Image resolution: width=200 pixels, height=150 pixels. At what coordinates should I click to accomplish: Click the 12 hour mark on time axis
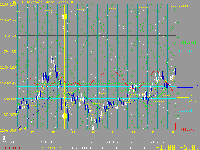[x=93, y=132]
